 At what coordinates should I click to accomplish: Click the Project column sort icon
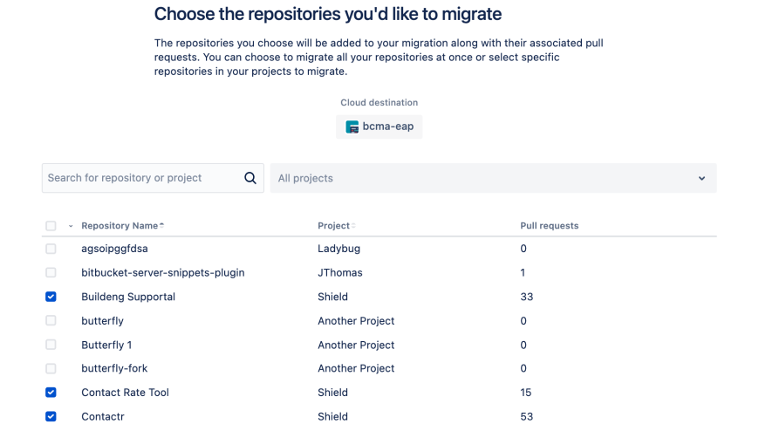[x=354, y=227]
